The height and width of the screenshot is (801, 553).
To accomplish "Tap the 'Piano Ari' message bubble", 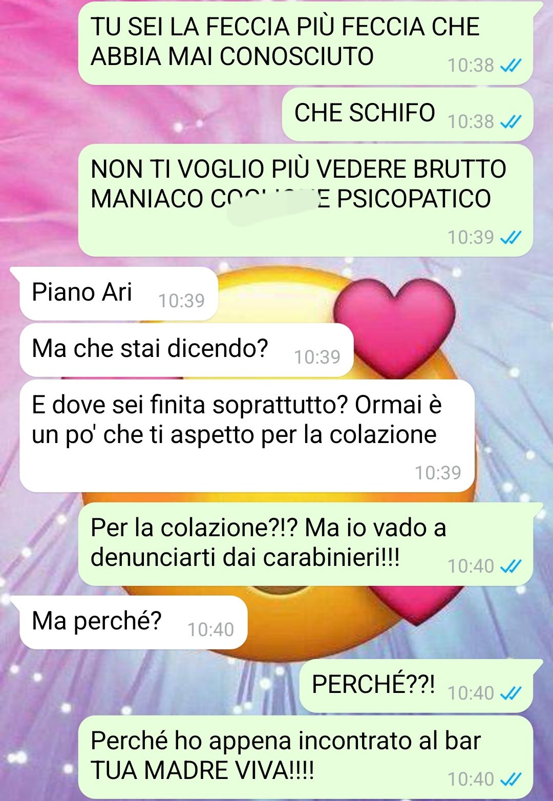I will pos(119,294).
